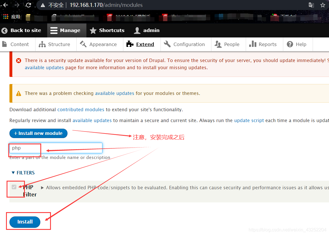
Task: Click the Back to site arrow icon
Action: click(x=4, y=31)
